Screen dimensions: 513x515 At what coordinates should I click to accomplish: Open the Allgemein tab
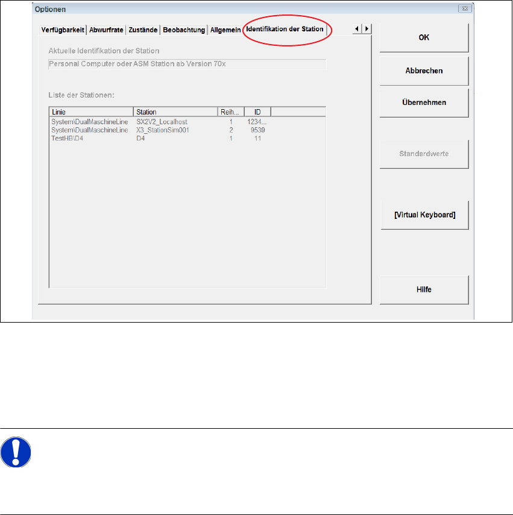click(225, 30)
